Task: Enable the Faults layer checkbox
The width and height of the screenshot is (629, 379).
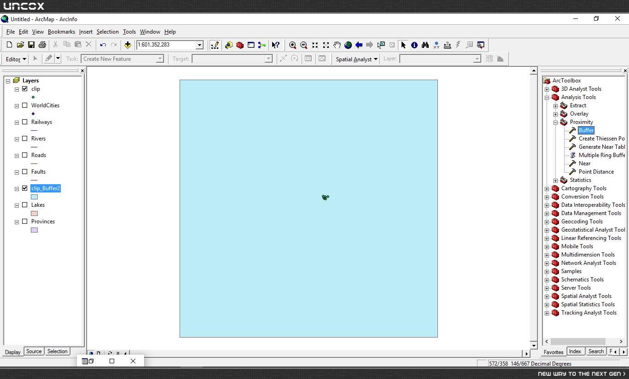Action: coord(25,172)
